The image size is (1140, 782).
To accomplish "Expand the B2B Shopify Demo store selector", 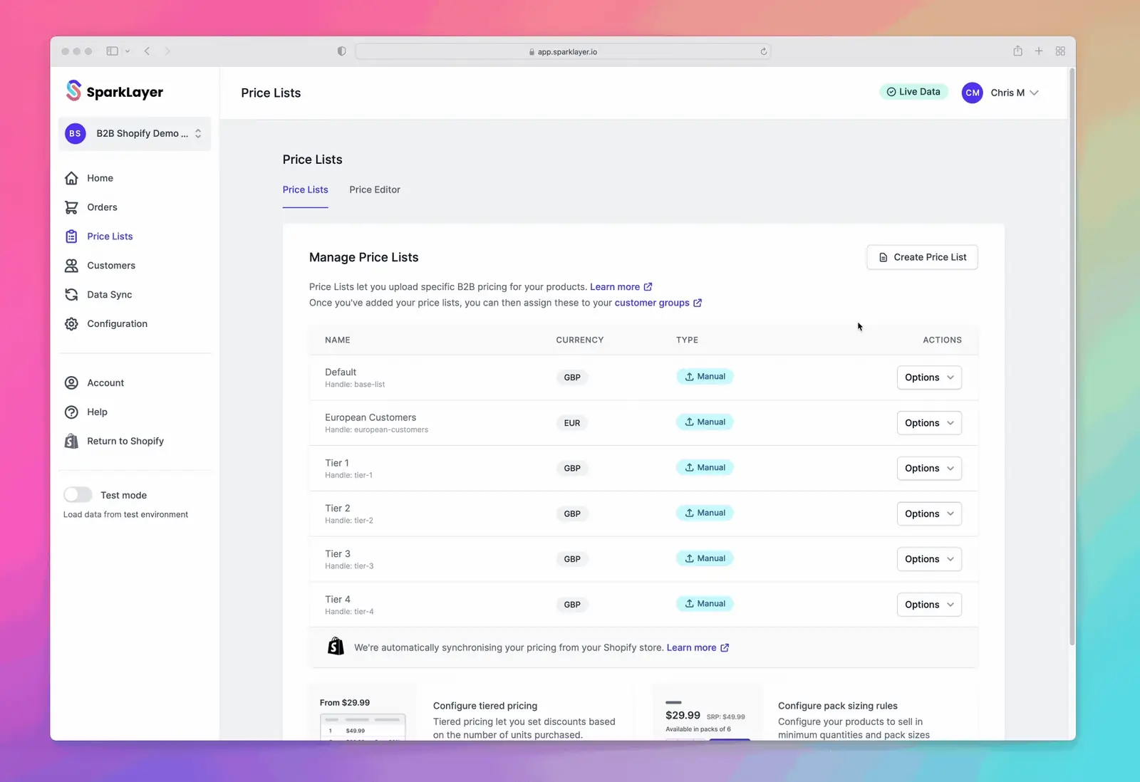I will pyautogui.click(x=135, y=134).
